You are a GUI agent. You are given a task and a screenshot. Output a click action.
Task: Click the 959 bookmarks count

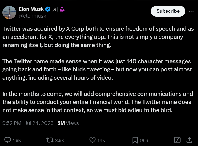[x=144, y=140]
